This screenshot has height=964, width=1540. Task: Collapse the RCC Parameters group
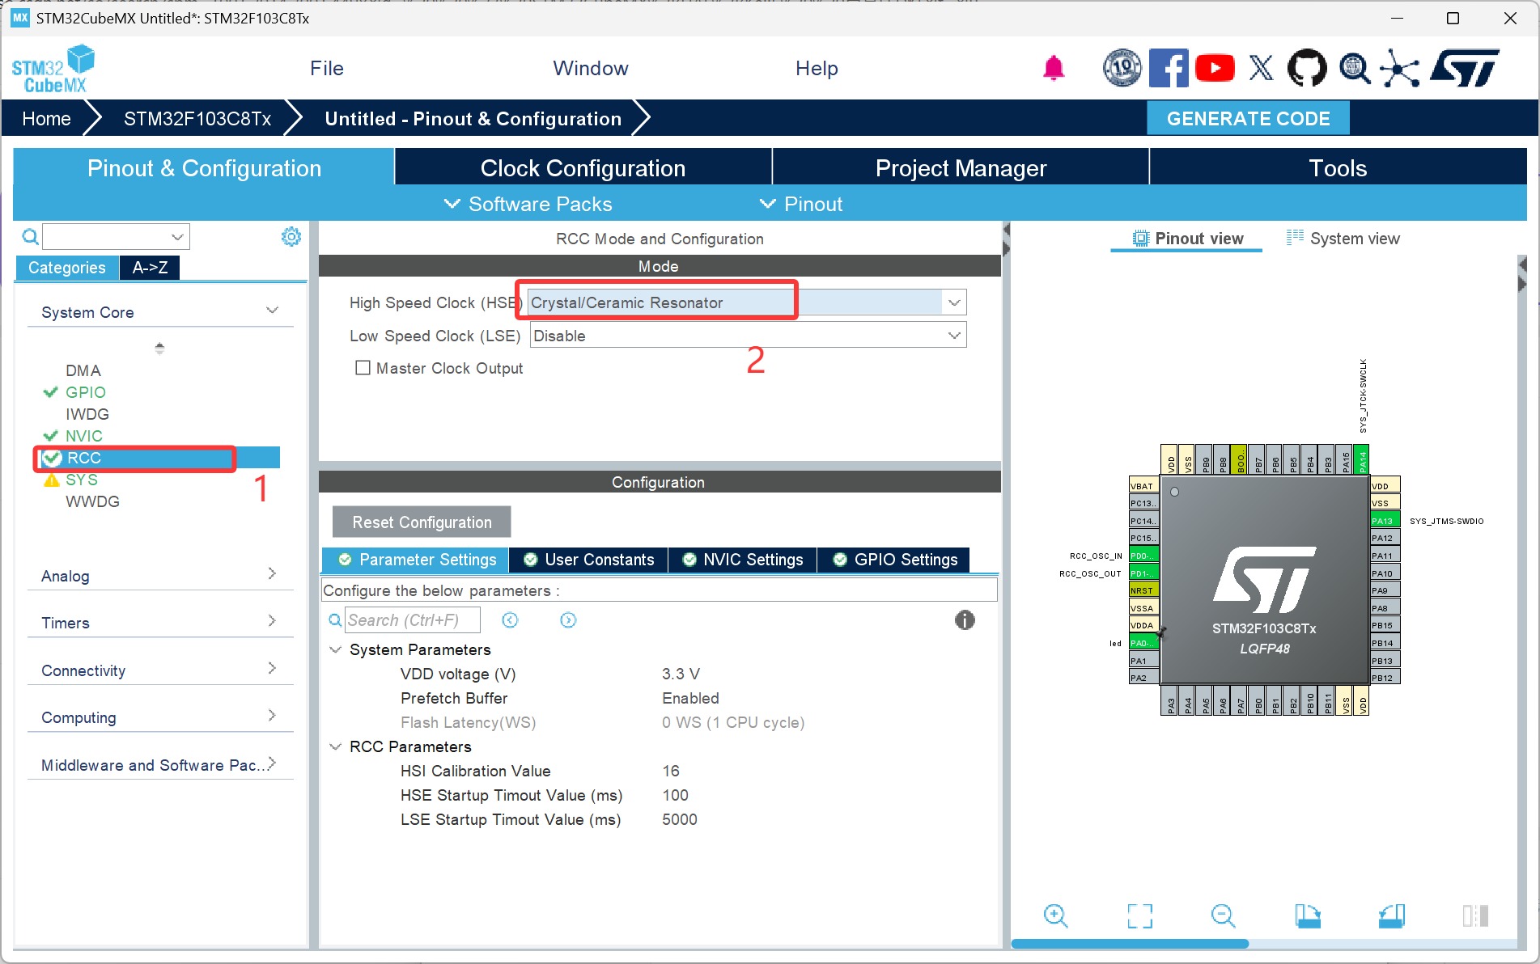coord(335,746)
